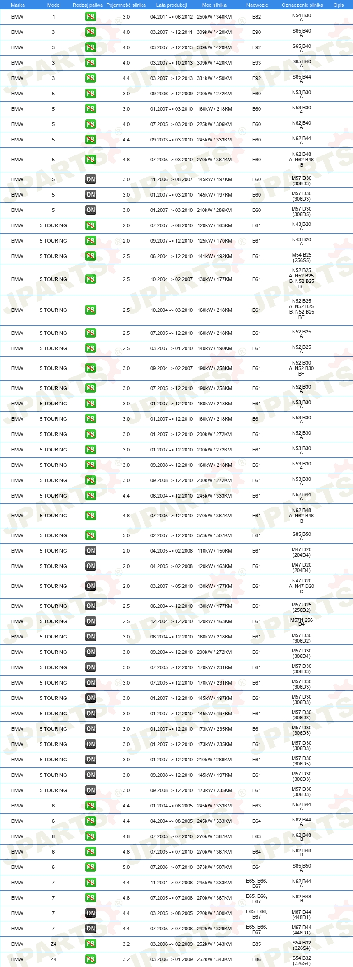Screen dimensions: 353x967
Task: Click the PB icon in the 225kW / 306KM row
Action: coord(90,124)
